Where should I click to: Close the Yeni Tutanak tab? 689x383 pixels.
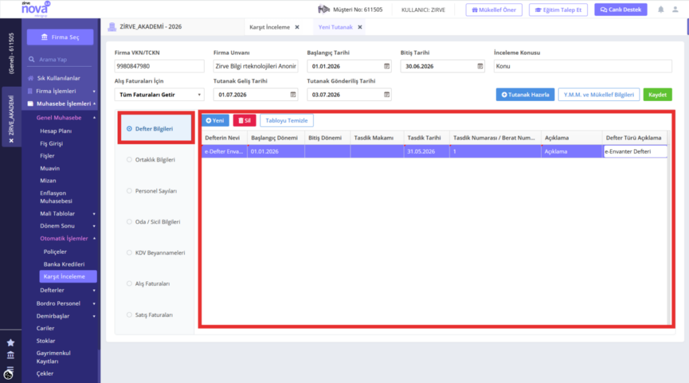[360, 28]
